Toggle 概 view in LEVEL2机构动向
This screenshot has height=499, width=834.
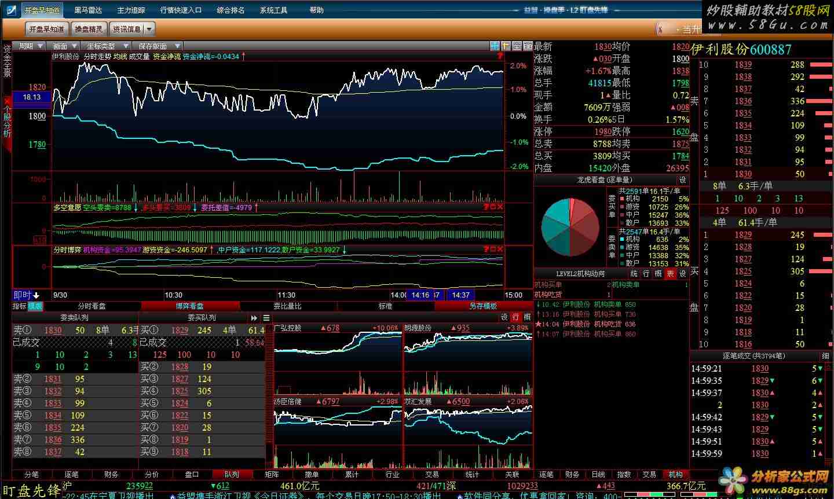[659, 274]
